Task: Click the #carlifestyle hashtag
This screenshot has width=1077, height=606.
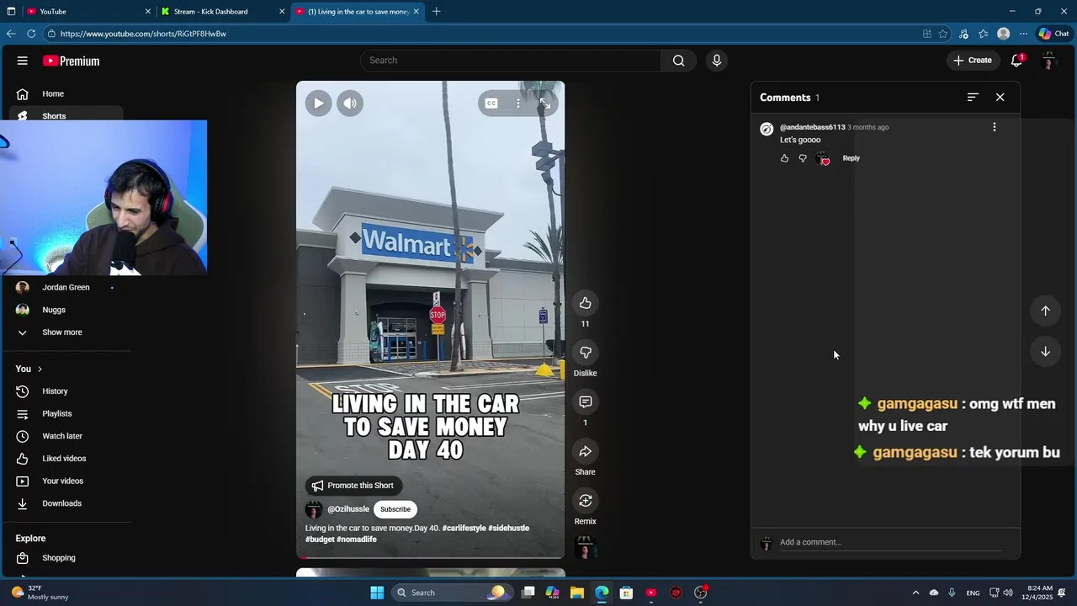Action: [464, 529]
